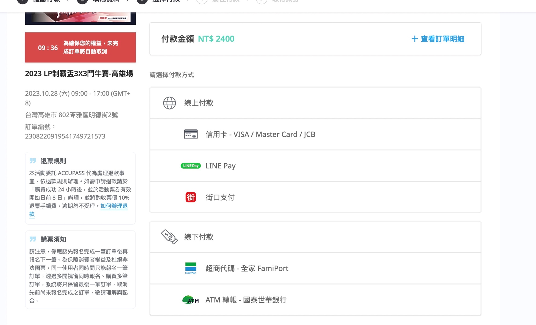Select 超商代碼 全家 FamiPort option
536x325 pixels.
247,269
